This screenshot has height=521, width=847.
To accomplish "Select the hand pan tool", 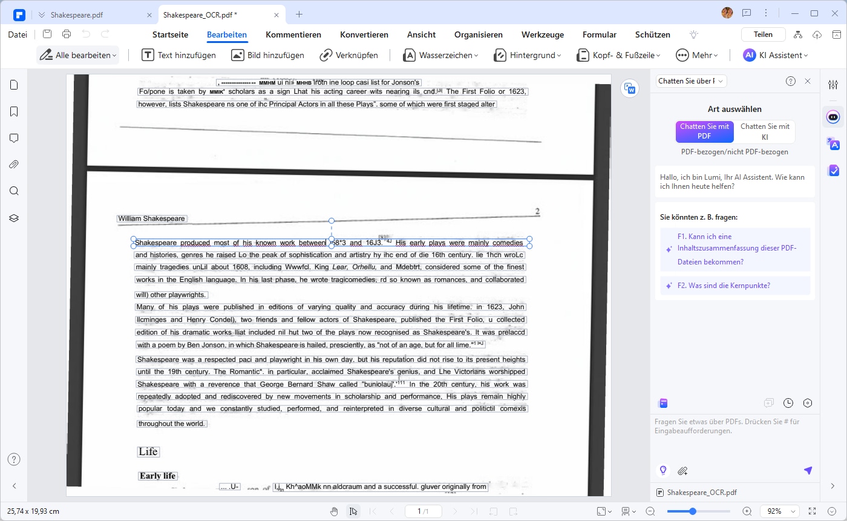I will pyautogui.click(x=334, y=511).
